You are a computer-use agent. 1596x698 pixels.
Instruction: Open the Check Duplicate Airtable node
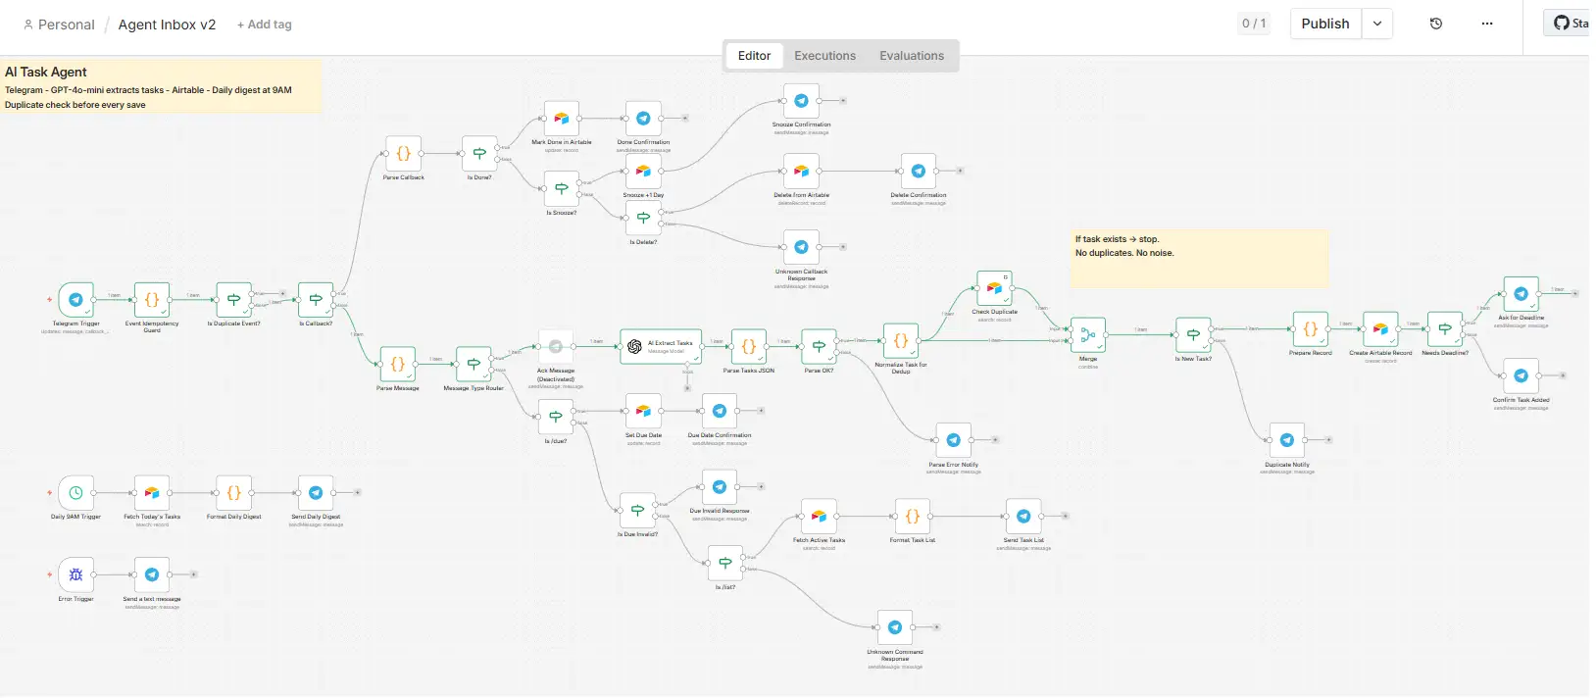[994, 289]
